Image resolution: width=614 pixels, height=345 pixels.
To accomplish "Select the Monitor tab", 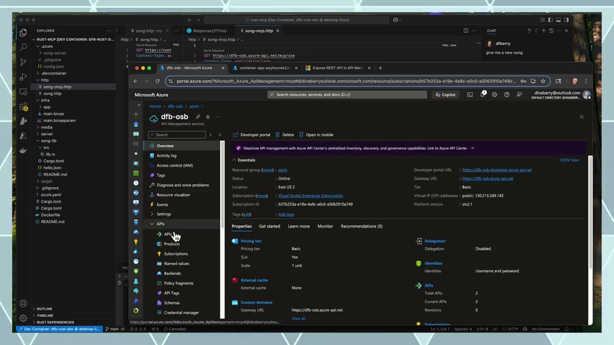I will [x=325, y=226].
